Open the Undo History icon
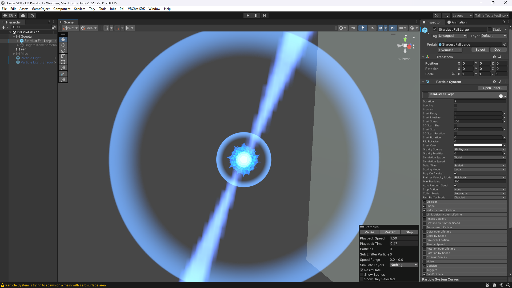512x288 pixels. tap(437, 15)
